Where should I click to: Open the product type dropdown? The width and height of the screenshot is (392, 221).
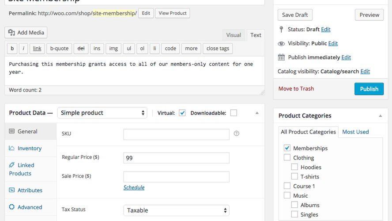(x=102, y=113)
